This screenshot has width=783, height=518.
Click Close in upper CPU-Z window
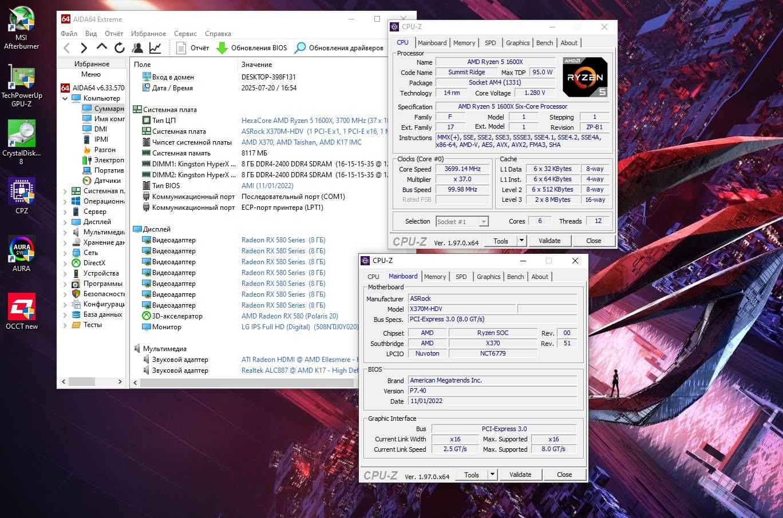tap(594, 241)
